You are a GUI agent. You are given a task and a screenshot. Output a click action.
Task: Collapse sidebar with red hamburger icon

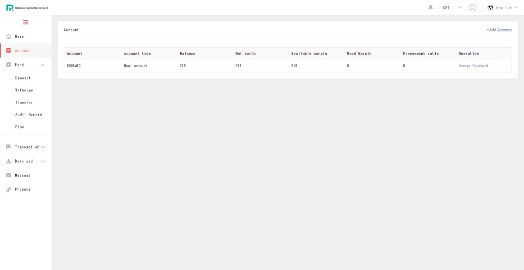26,22
